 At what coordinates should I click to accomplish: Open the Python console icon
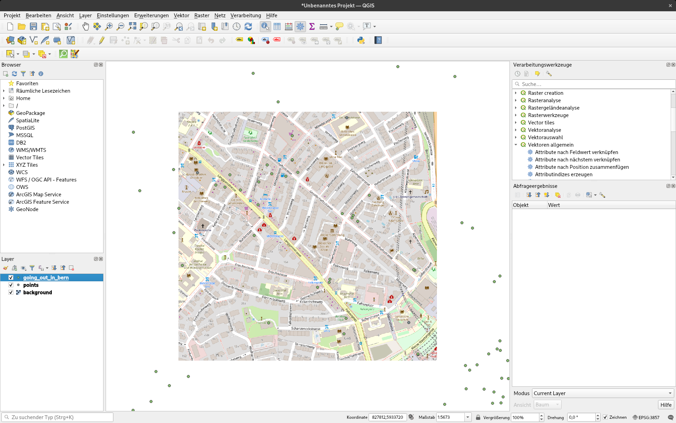tap(361, 40)
